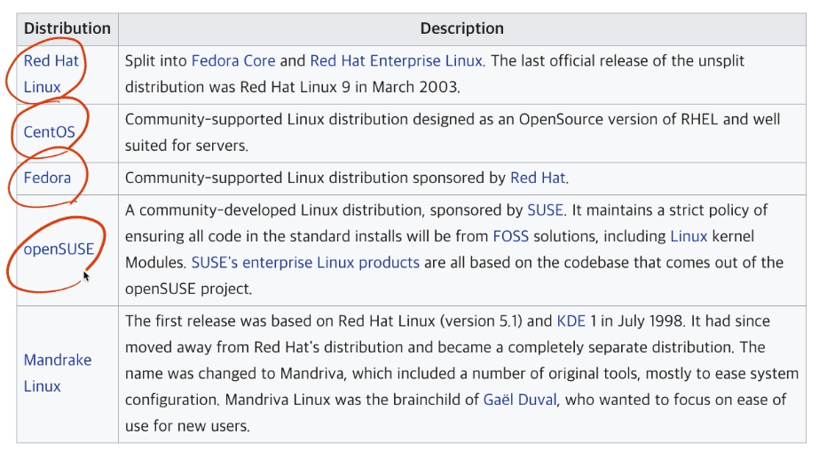Open the Mandrake Linux distribution link
Image resolution: width=819 pixels, height=459 pixels.
point(58,373)
